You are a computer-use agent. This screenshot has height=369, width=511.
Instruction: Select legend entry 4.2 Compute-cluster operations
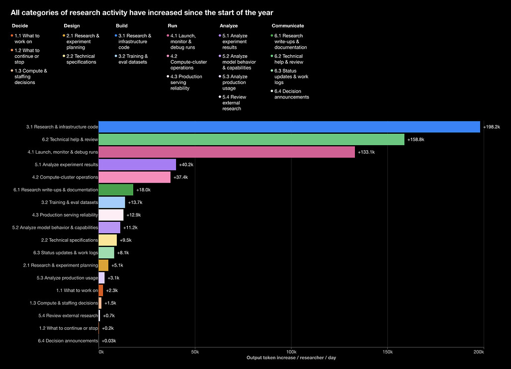click(x=187, y=62)
